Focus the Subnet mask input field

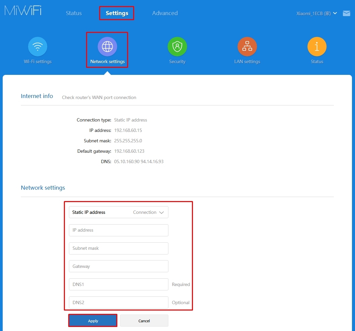(x=119, y=248)
